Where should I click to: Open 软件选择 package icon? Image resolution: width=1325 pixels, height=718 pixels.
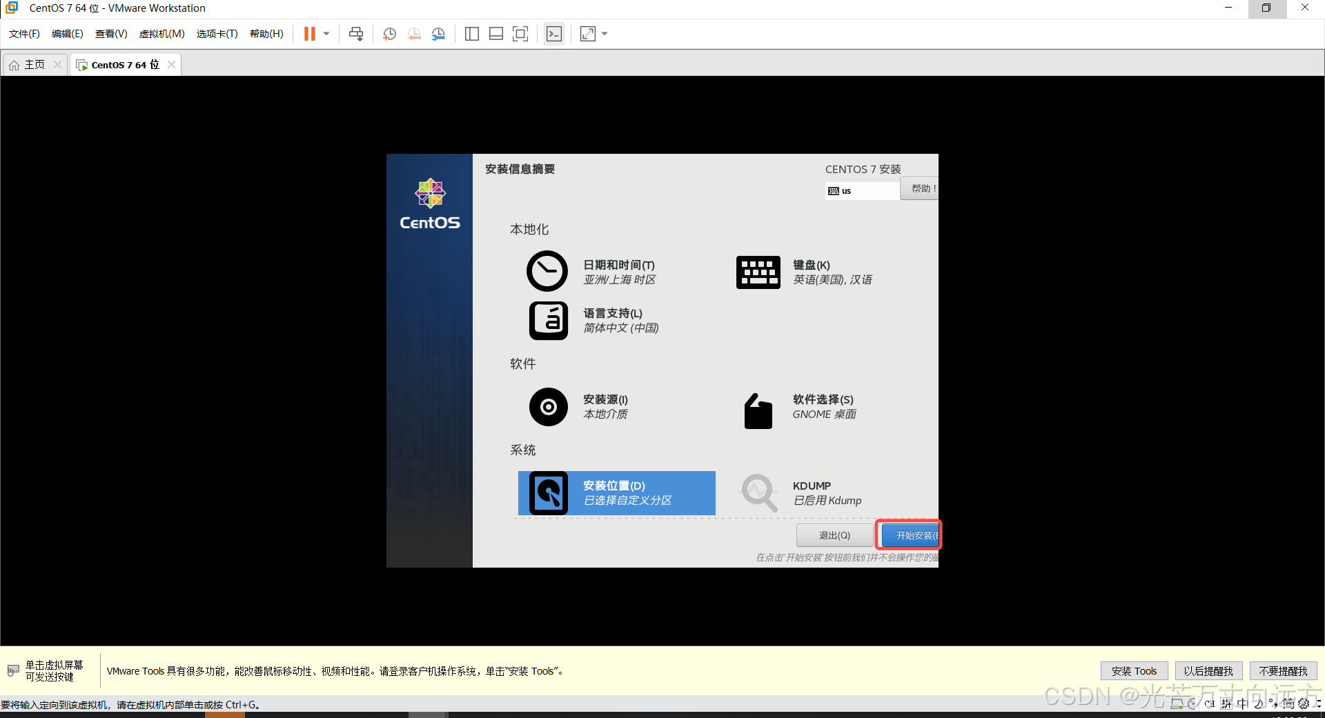click(x=758, y=411)
